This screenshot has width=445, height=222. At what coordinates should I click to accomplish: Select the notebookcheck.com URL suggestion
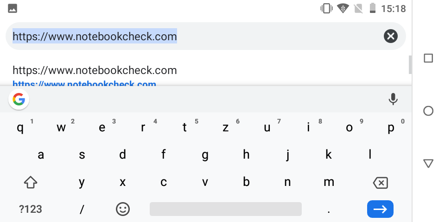95,71
